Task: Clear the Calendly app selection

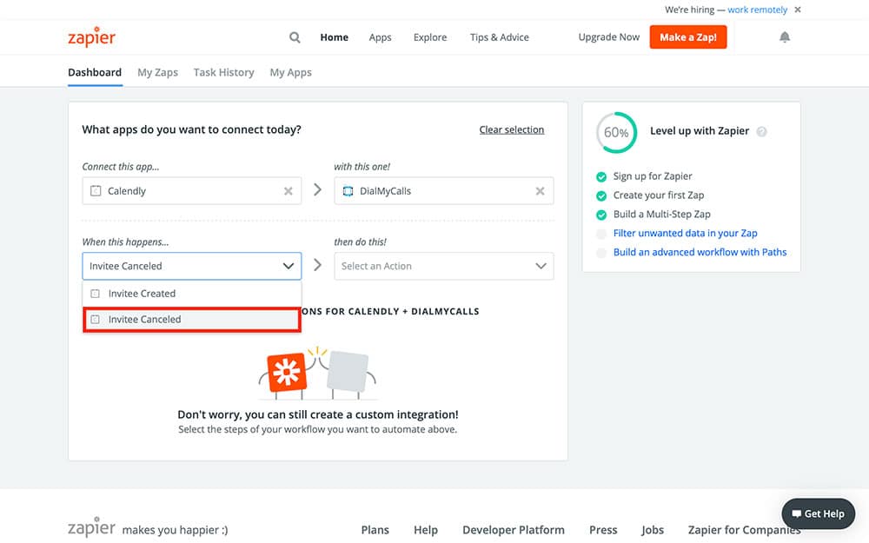Action: coord(289,191)
